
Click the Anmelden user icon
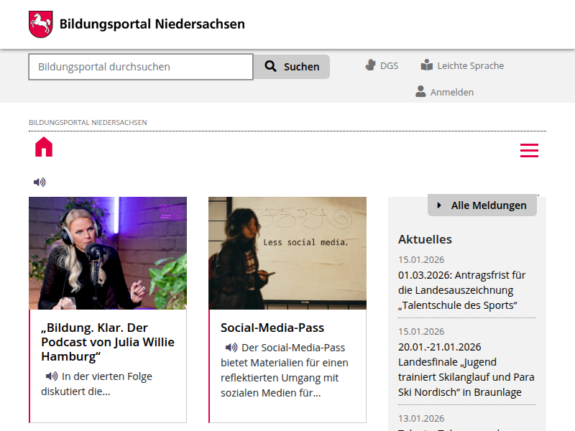coord(420,92)
